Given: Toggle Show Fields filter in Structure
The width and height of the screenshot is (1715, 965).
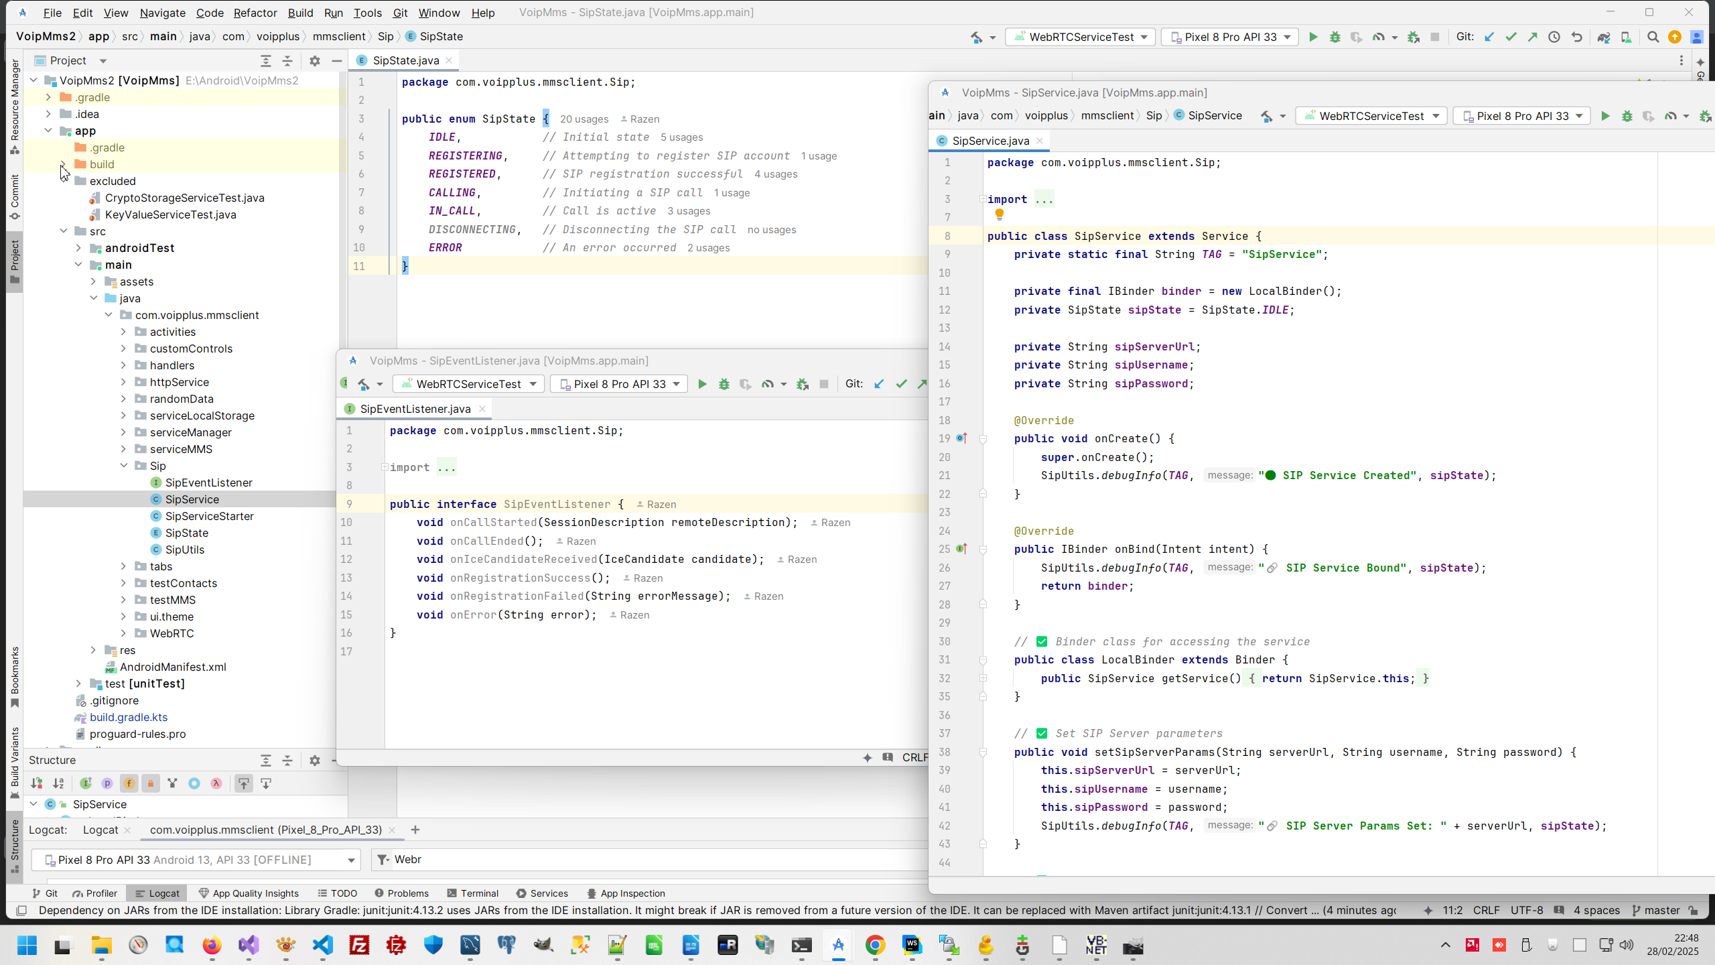Looking at the screenshot, I should coord(129,783).
